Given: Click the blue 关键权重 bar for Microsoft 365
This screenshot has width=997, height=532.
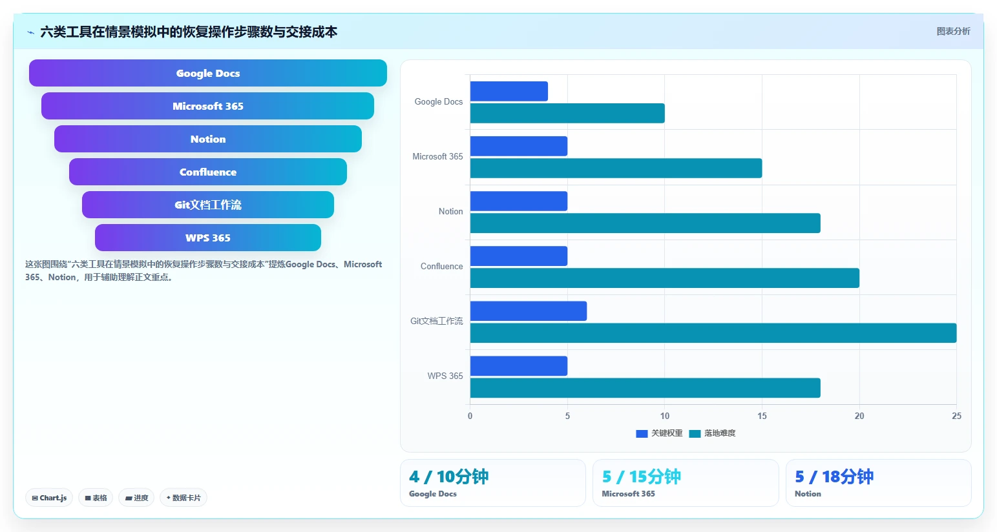Looking at the screenshot, I should click(519, 146).
